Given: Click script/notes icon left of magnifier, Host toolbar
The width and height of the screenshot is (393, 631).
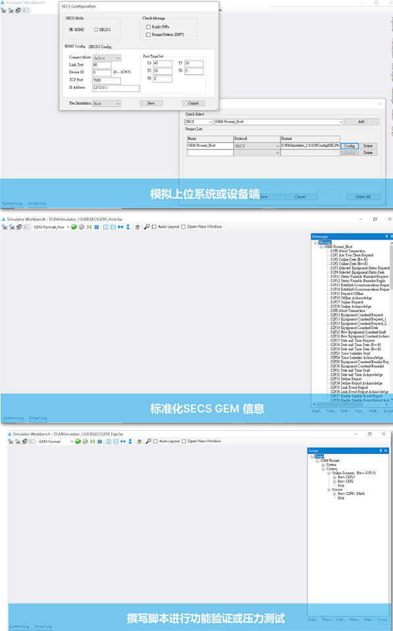Looking at the screenshot, I should coord(138,227).
